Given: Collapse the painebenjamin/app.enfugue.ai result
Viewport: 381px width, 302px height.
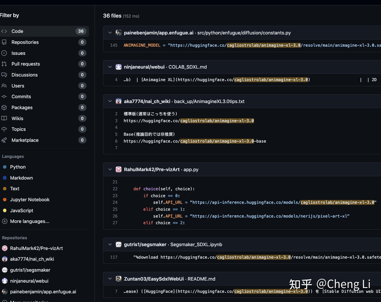Looking at the screenshot, I should point(110,33).
